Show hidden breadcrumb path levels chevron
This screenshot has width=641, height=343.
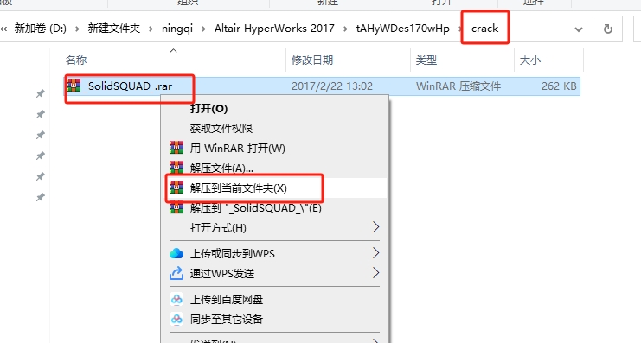4,29
